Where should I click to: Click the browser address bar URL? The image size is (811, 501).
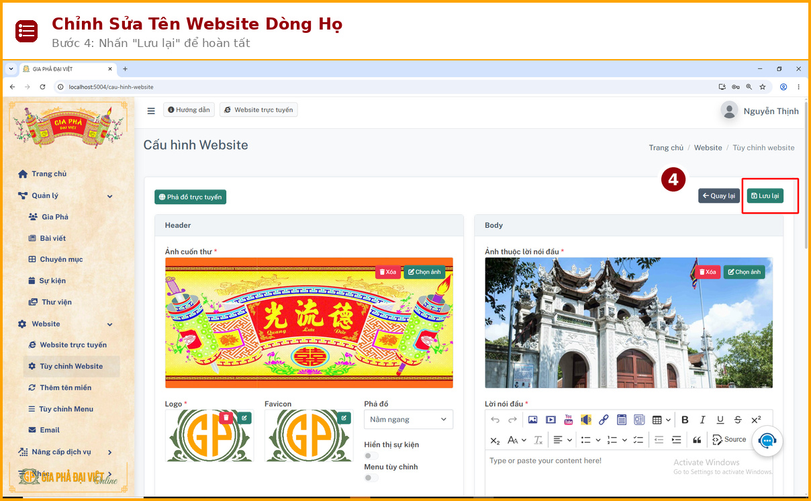pos(111,87)
